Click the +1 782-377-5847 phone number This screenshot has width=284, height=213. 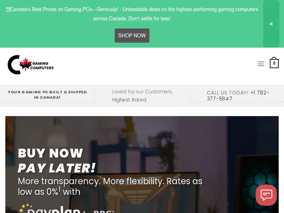click(238, 96)
